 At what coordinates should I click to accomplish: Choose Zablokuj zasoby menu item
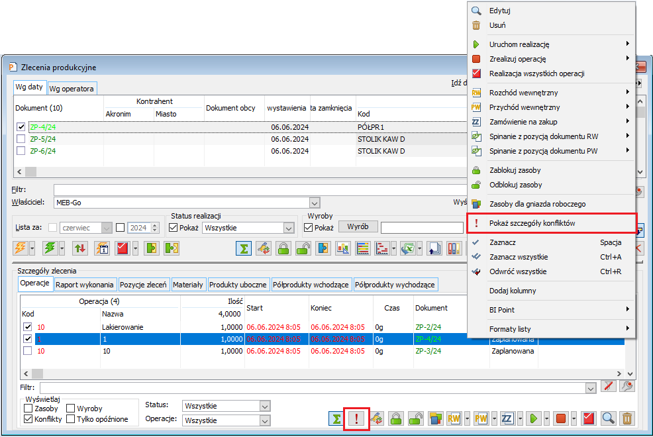click(x=552, y=170)
